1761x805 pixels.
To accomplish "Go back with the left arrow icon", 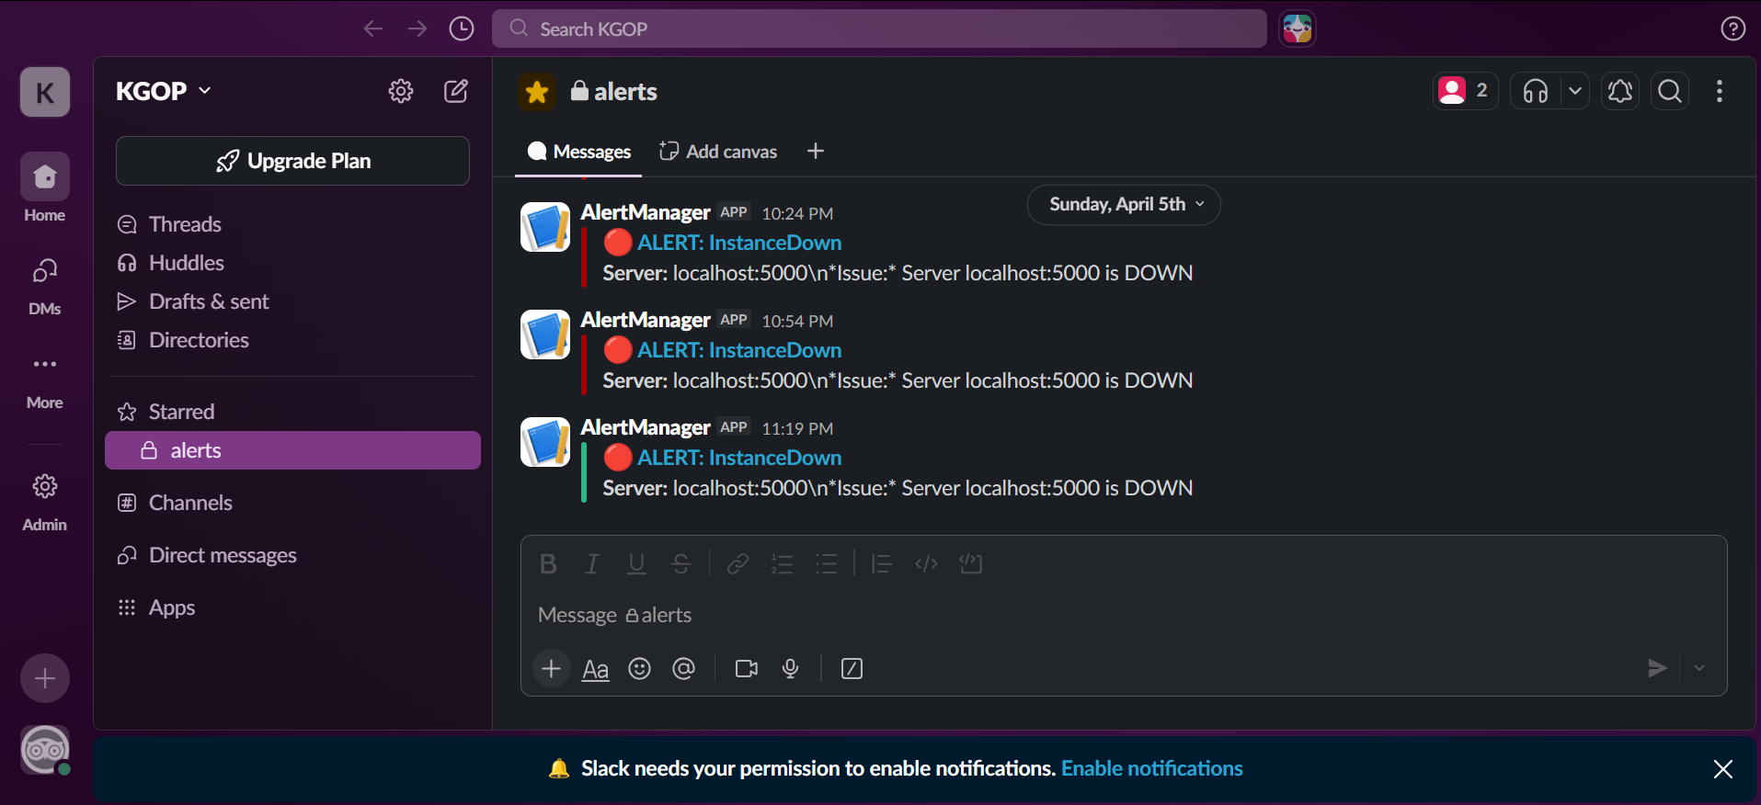I will click(372, 28).
